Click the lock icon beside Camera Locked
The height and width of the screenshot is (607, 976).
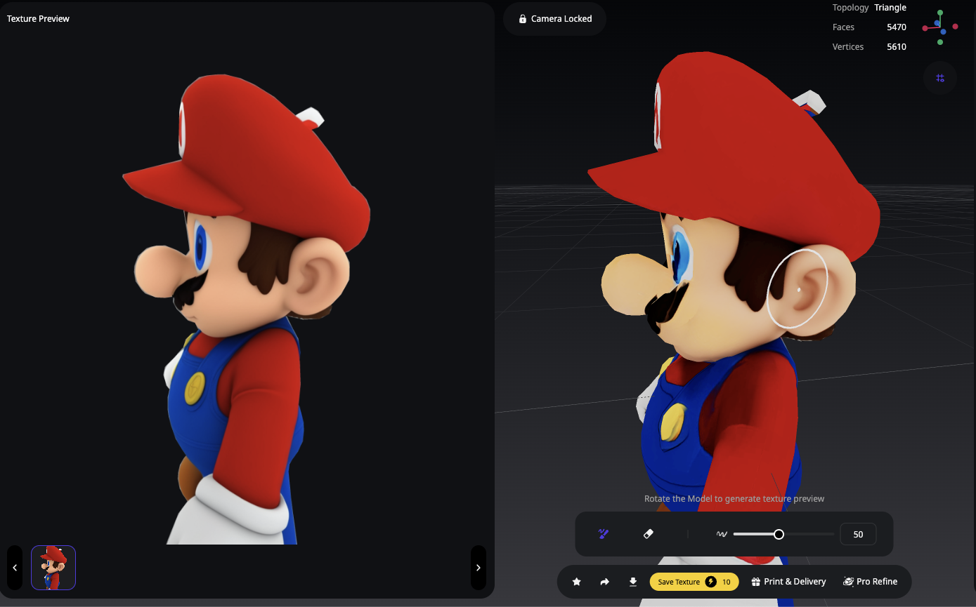click(523, 19)
